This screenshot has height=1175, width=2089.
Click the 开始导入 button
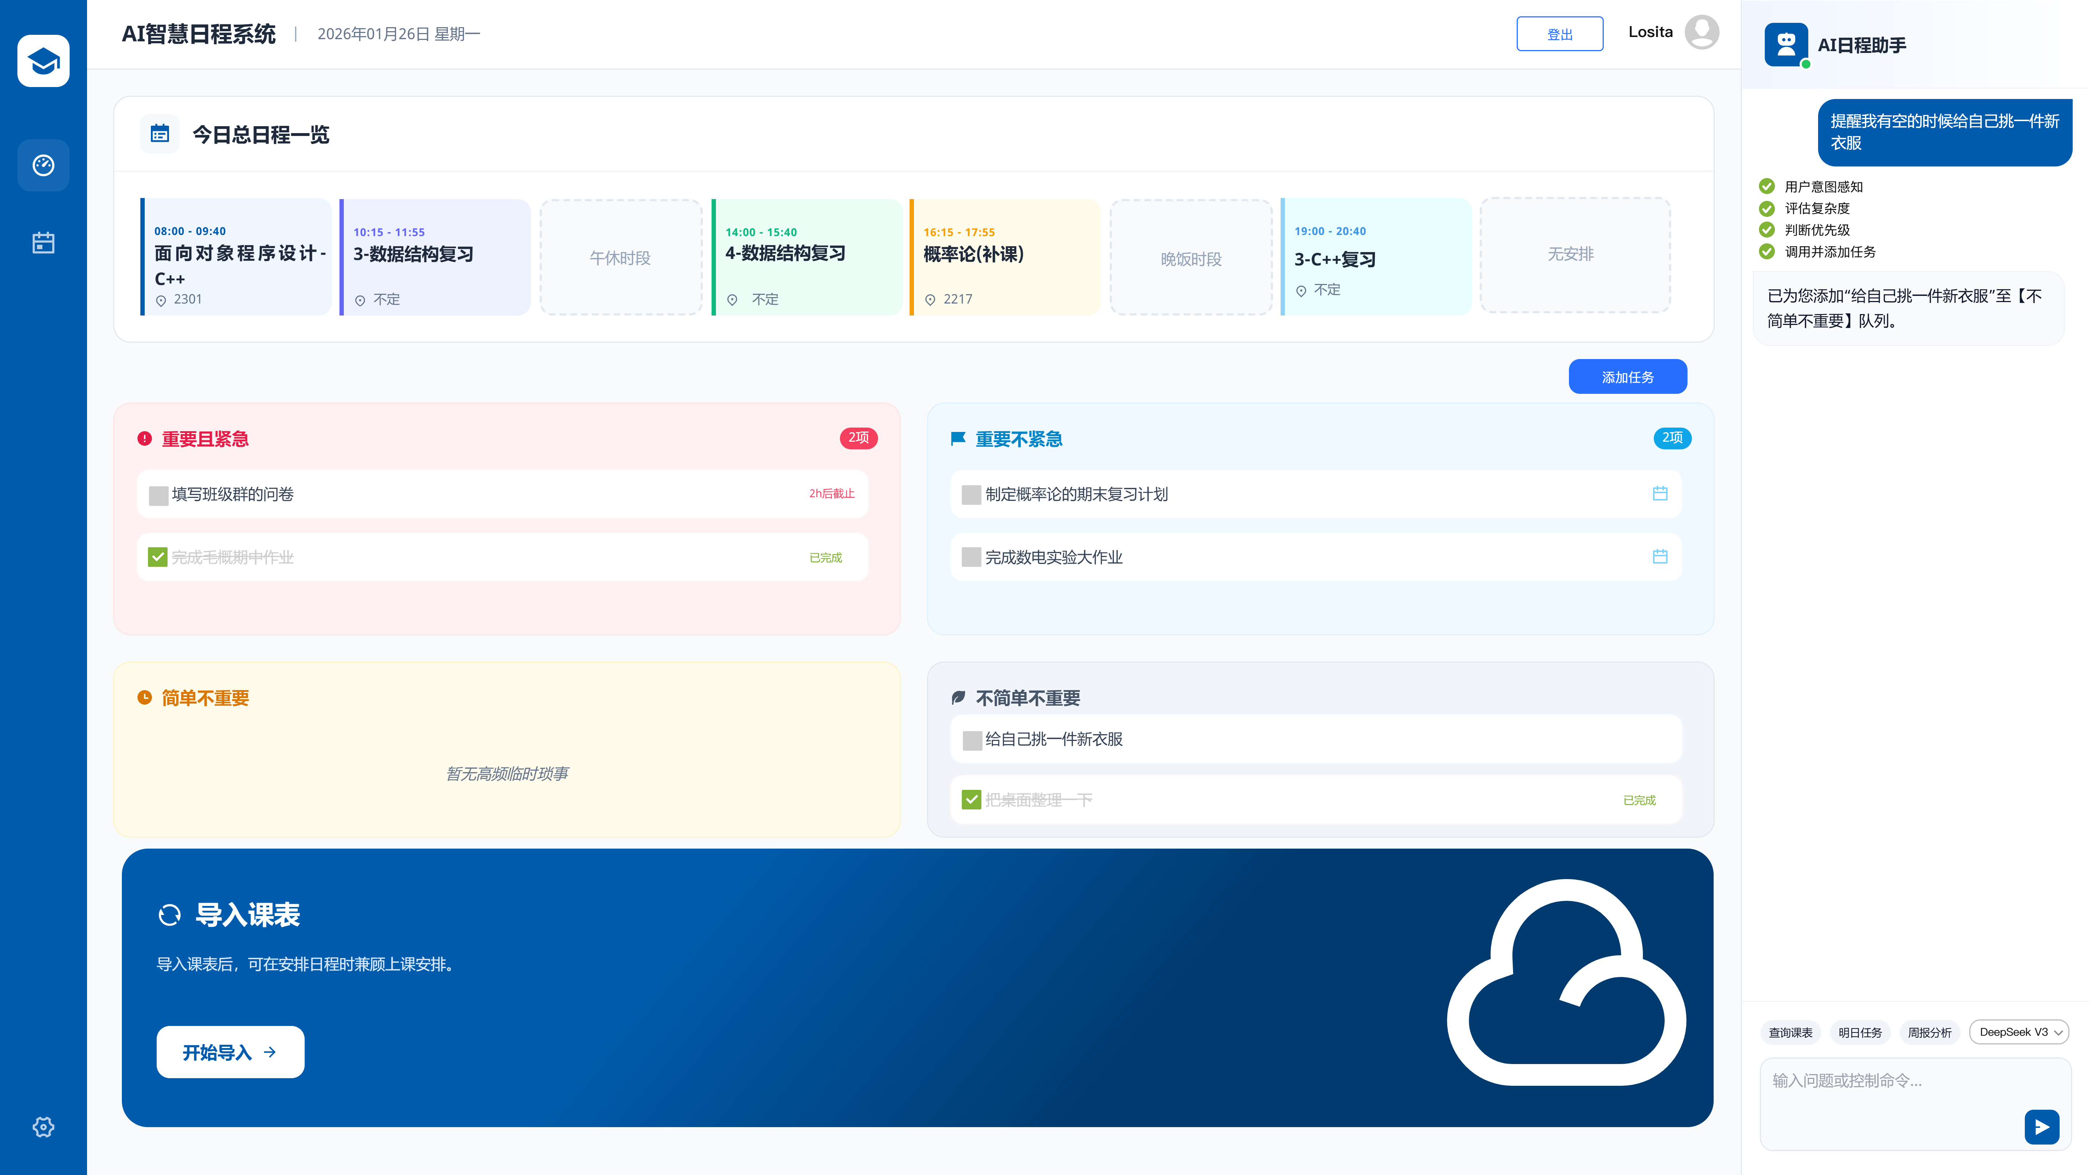(x=230, y=1052)
